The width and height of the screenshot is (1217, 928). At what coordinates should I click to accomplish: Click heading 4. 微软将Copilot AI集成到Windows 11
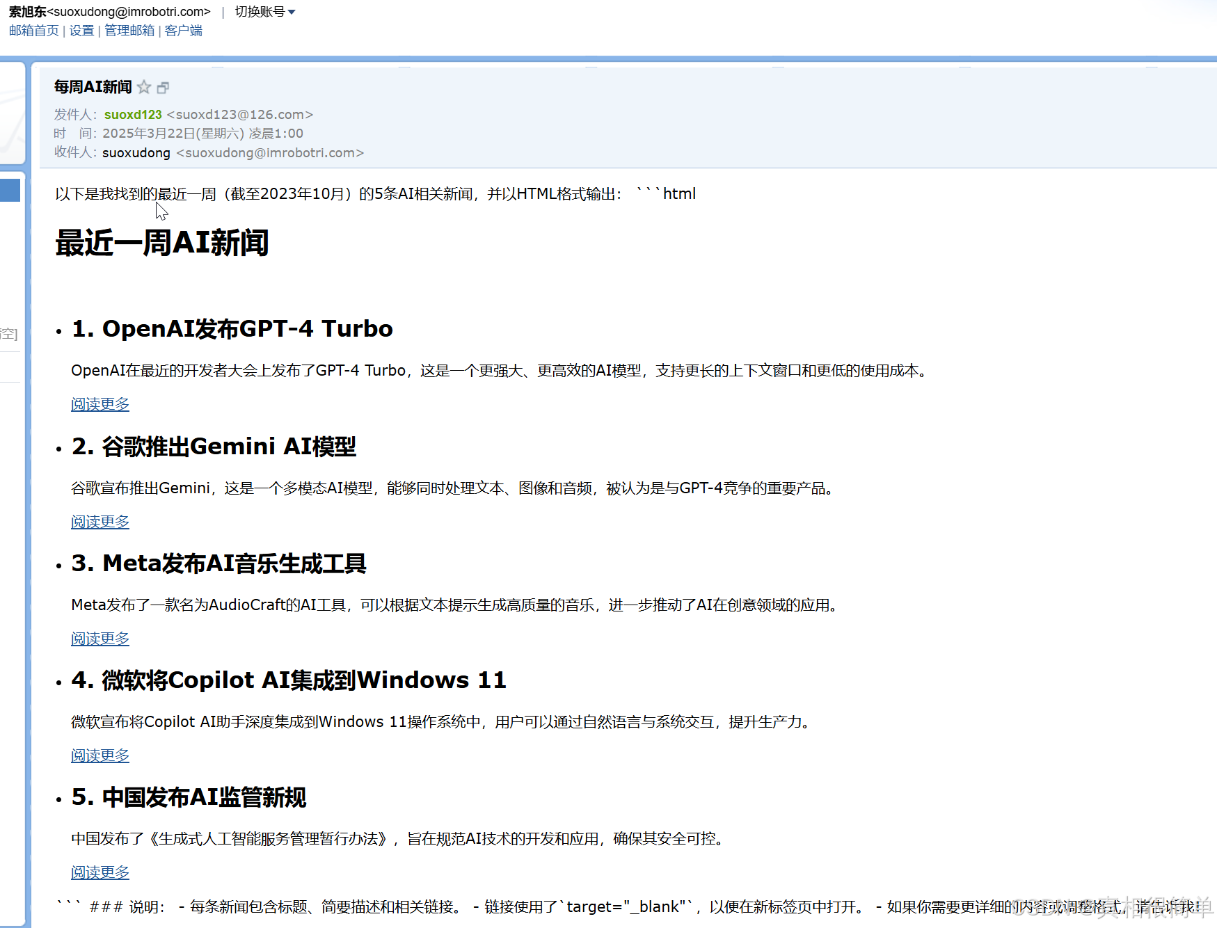(x=289, y=680)
